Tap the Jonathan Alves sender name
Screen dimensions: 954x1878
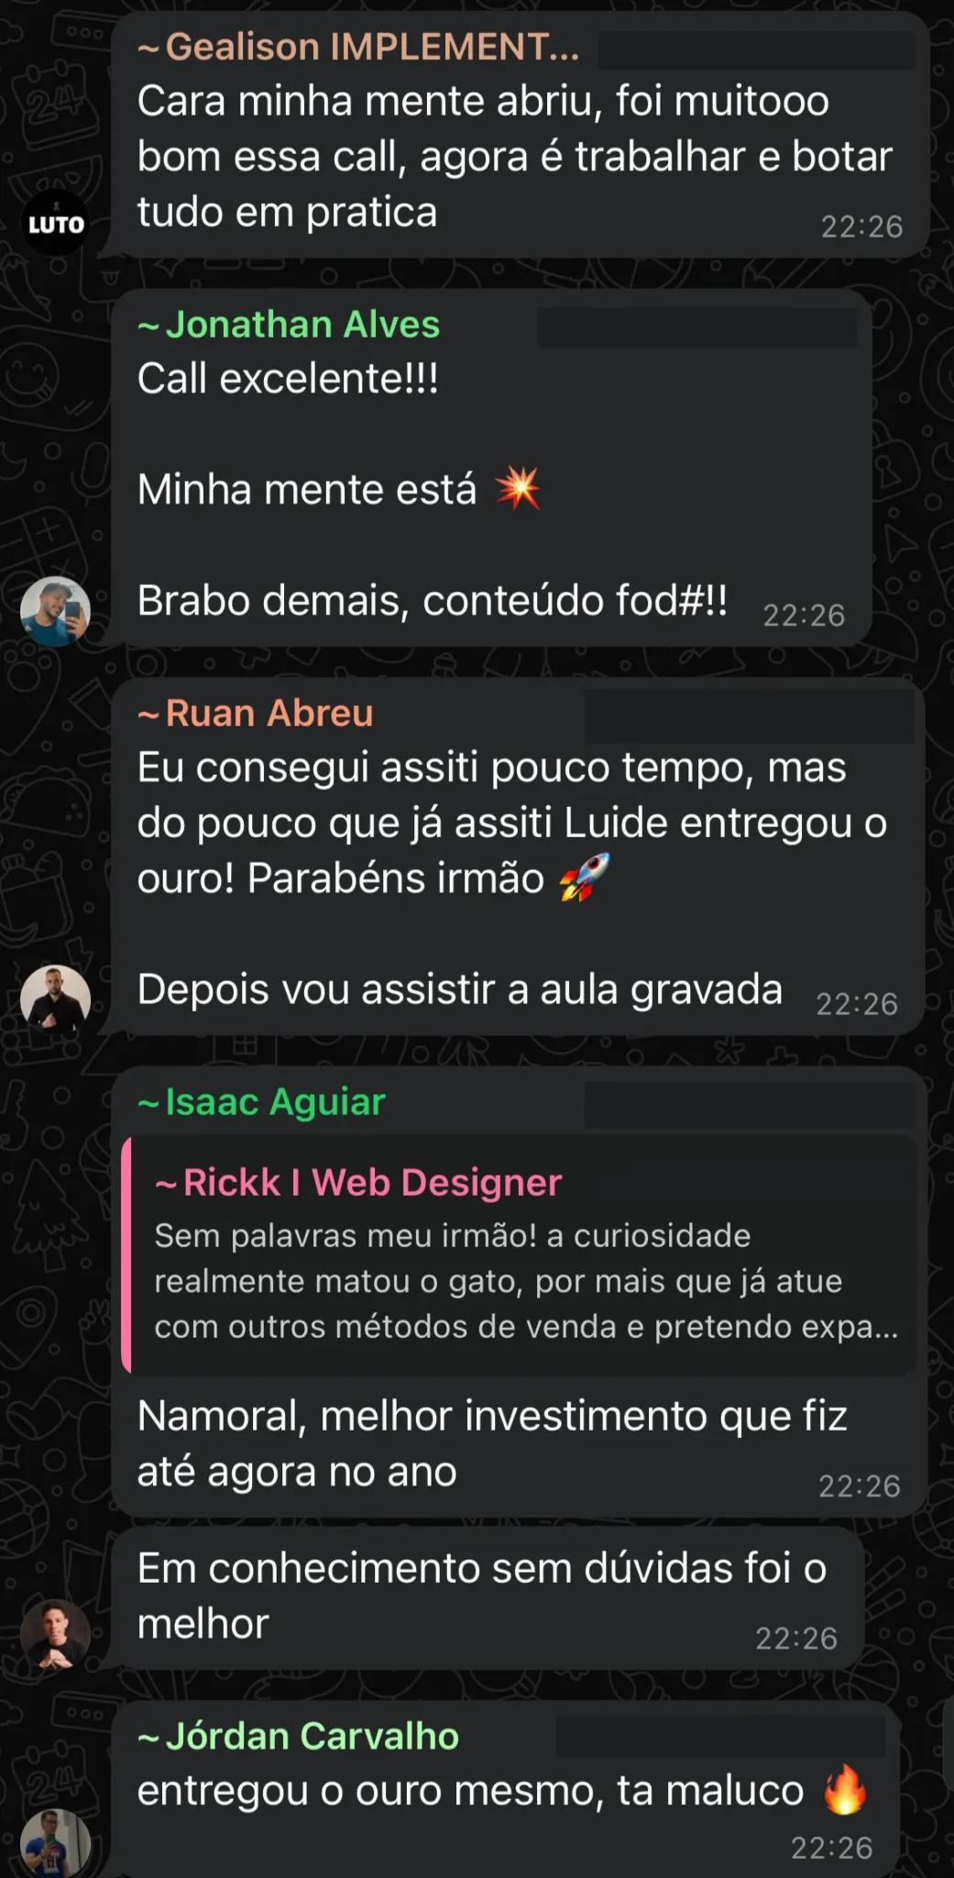(x=289, y=325)
